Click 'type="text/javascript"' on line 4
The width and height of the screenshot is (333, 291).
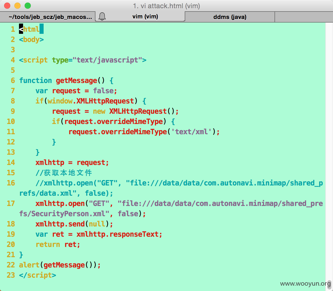click(97, 60)
